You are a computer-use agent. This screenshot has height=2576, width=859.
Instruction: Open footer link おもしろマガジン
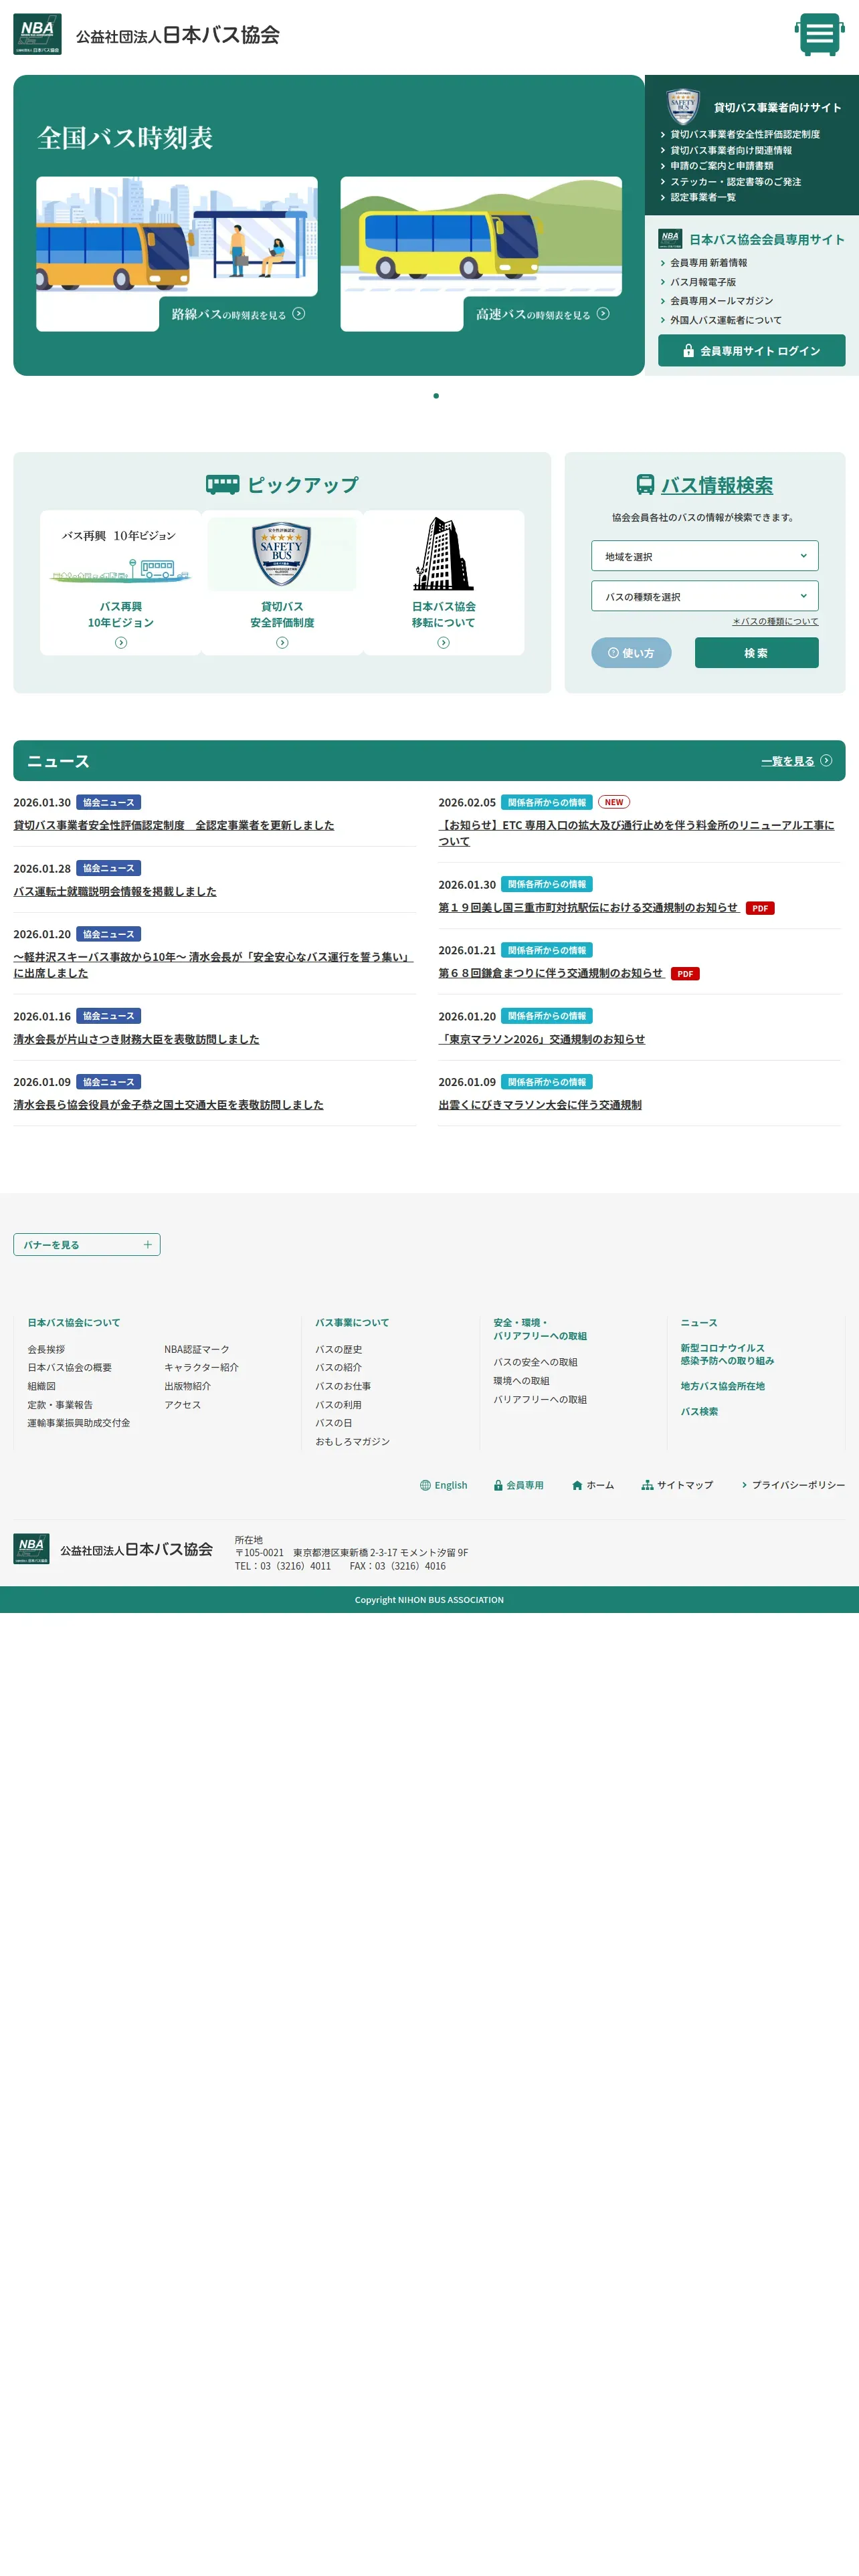pyautogui.click(x=353, y=1442)
